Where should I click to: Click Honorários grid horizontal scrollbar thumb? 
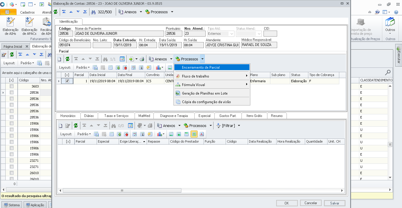(x=123, y=190)
